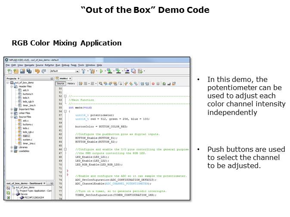Minimize the Projects panel
Image resolution: width=290 pixels, height=217 pixels.
point(52,78)
